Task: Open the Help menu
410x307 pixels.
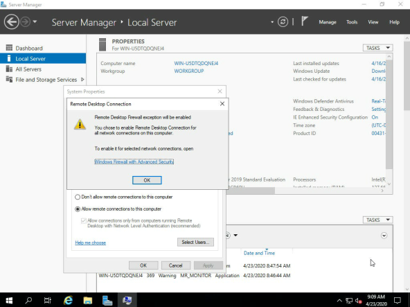Action: (394, 22)
